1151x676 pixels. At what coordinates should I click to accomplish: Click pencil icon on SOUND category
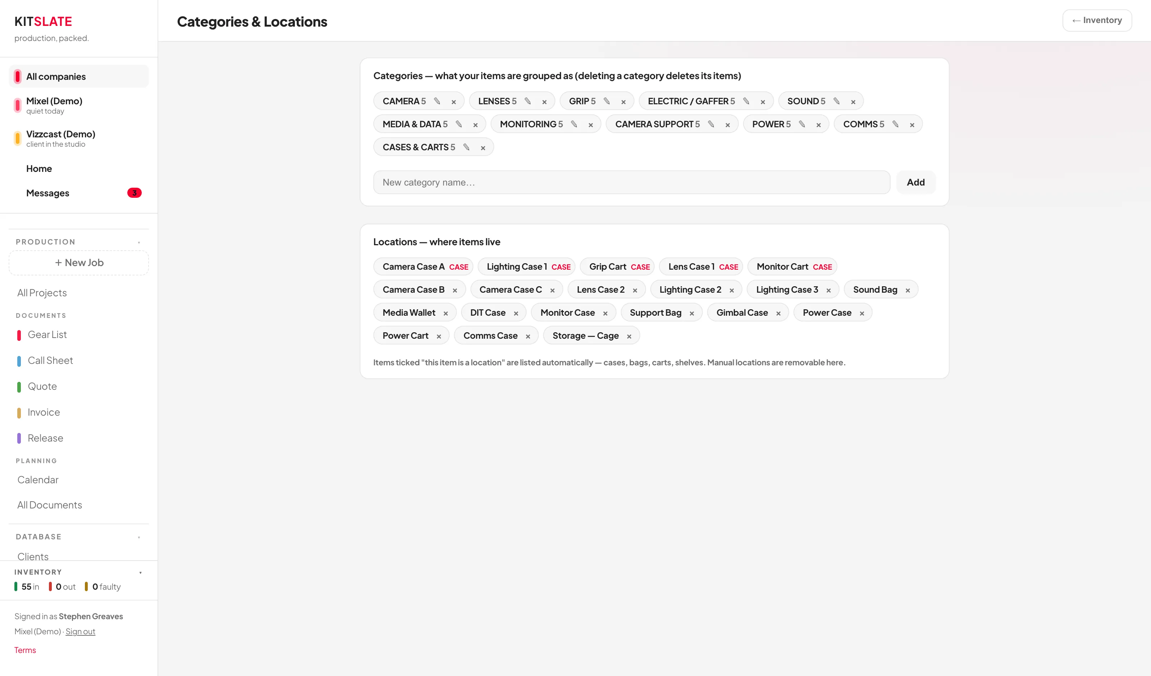coord(836,101)
